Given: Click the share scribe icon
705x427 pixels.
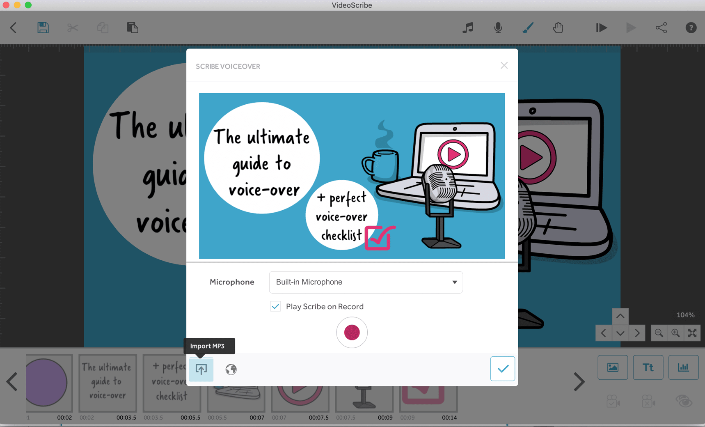Looking at the screenshot, I should coord(661,28).
